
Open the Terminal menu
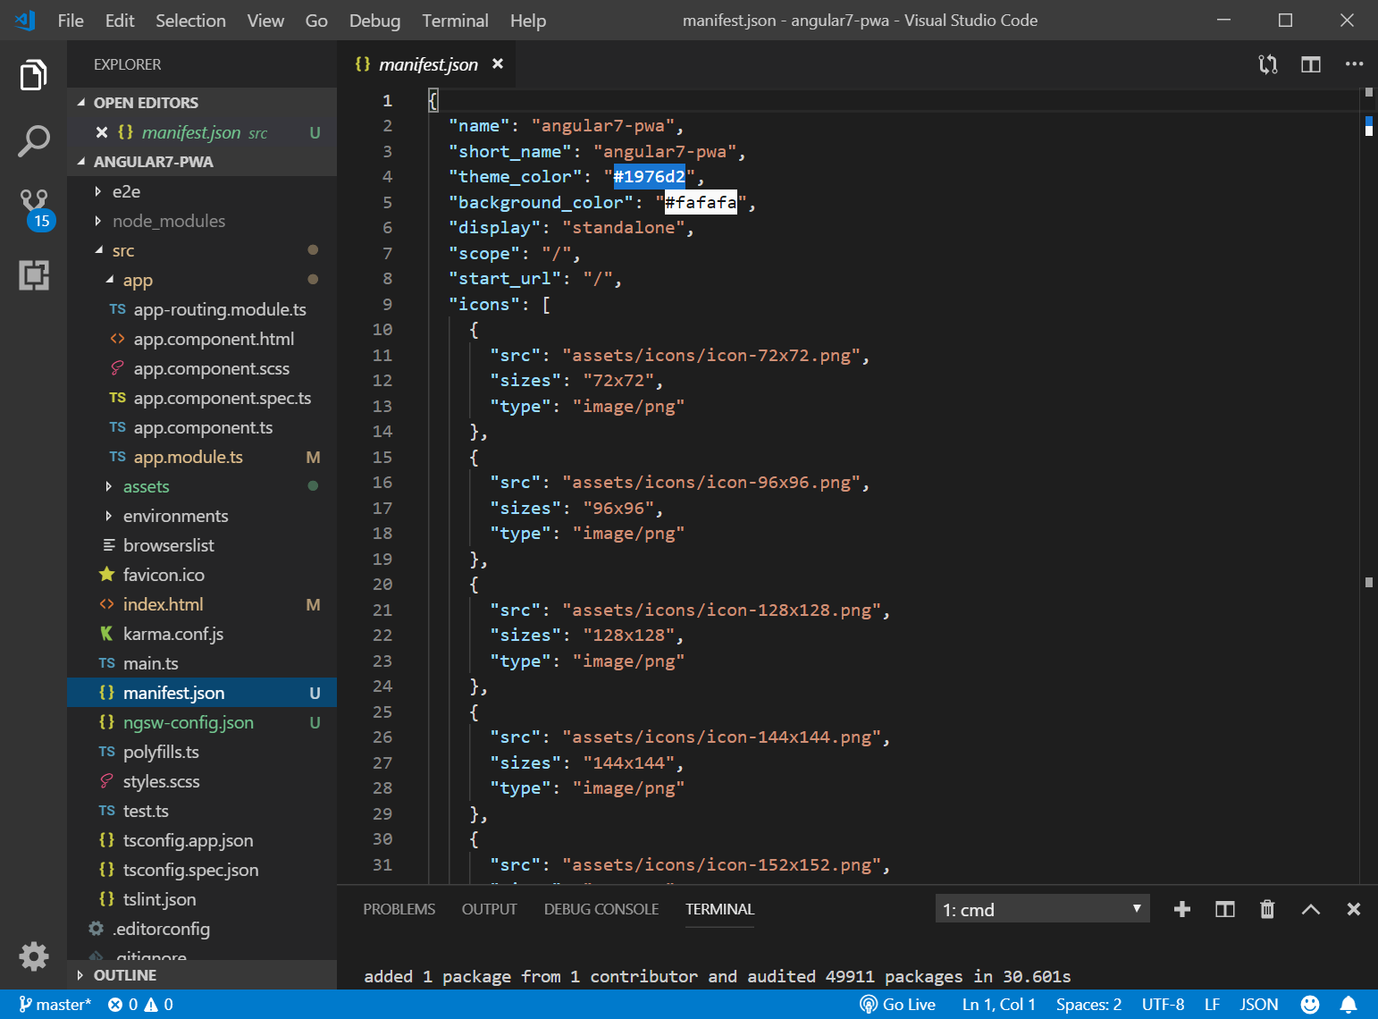[455, 21]
